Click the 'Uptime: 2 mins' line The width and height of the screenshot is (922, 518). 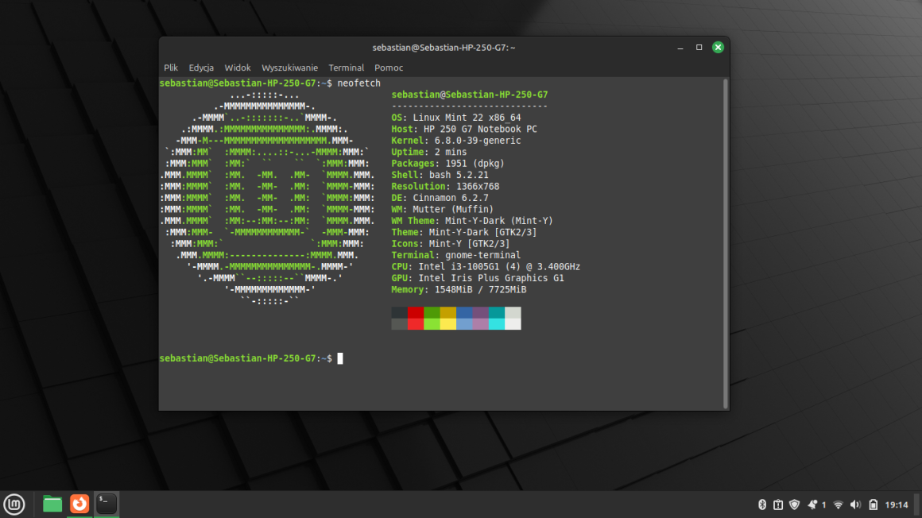point(429,152)
